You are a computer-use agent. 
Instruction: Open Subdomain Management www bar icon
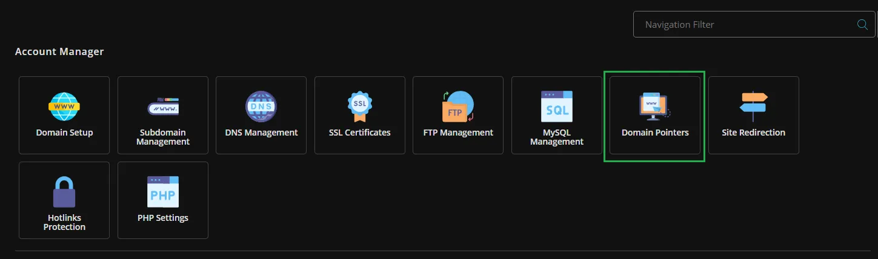[x=163, y=107]
